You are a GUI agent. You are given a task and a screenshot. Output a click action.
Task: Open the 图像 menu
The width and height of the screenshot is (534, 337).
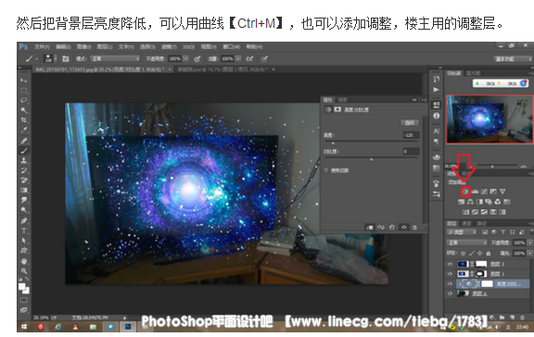(83, 46)
